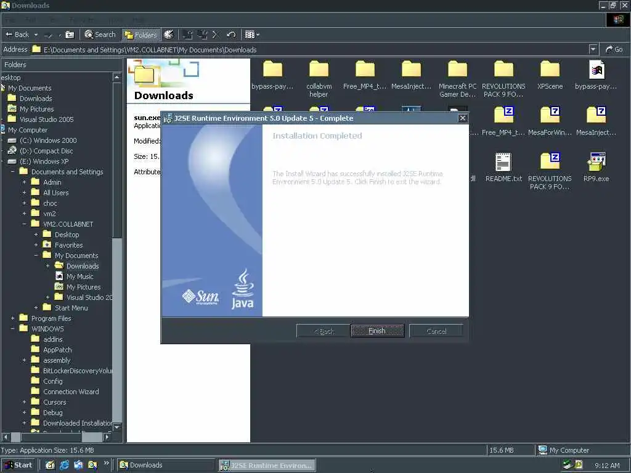Launch Outlook Express from Quick Launch
This screenshot has height=473, width=631.
78,465
